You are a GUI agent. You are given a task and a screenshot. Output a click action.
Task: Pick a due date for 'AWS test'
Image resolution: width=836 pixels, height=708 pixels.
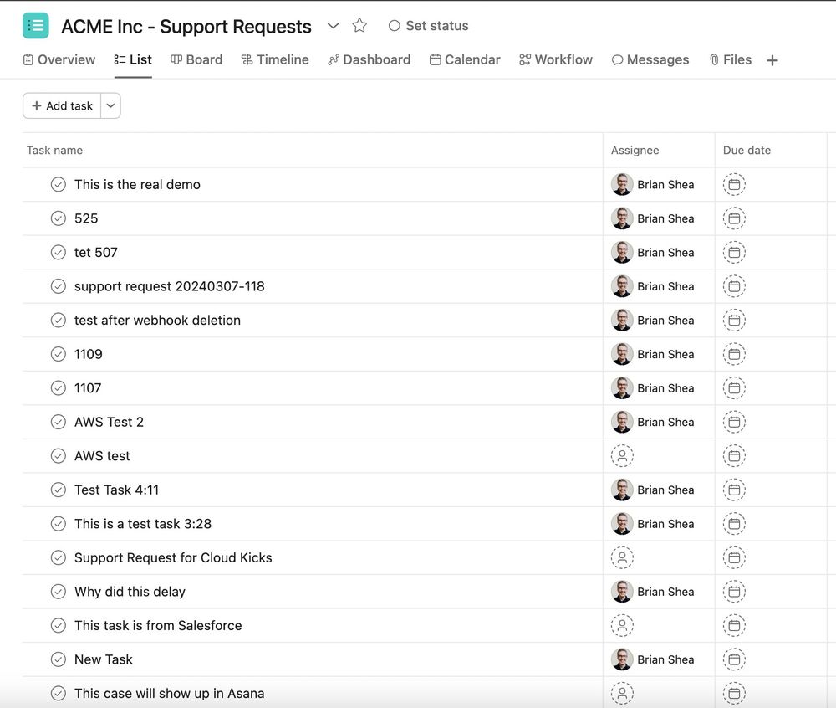734,456
